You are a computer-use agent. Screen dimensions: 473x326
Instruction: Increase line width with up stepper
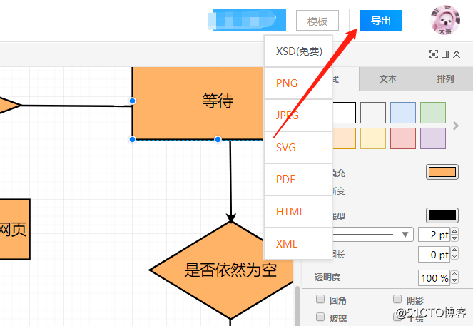[454, 231]
